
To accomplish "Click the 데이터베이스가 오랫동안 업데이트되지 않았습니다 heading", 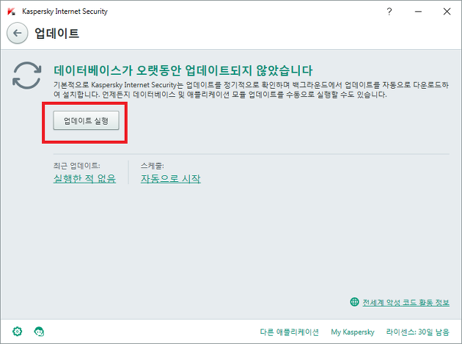I will [183, 70].
